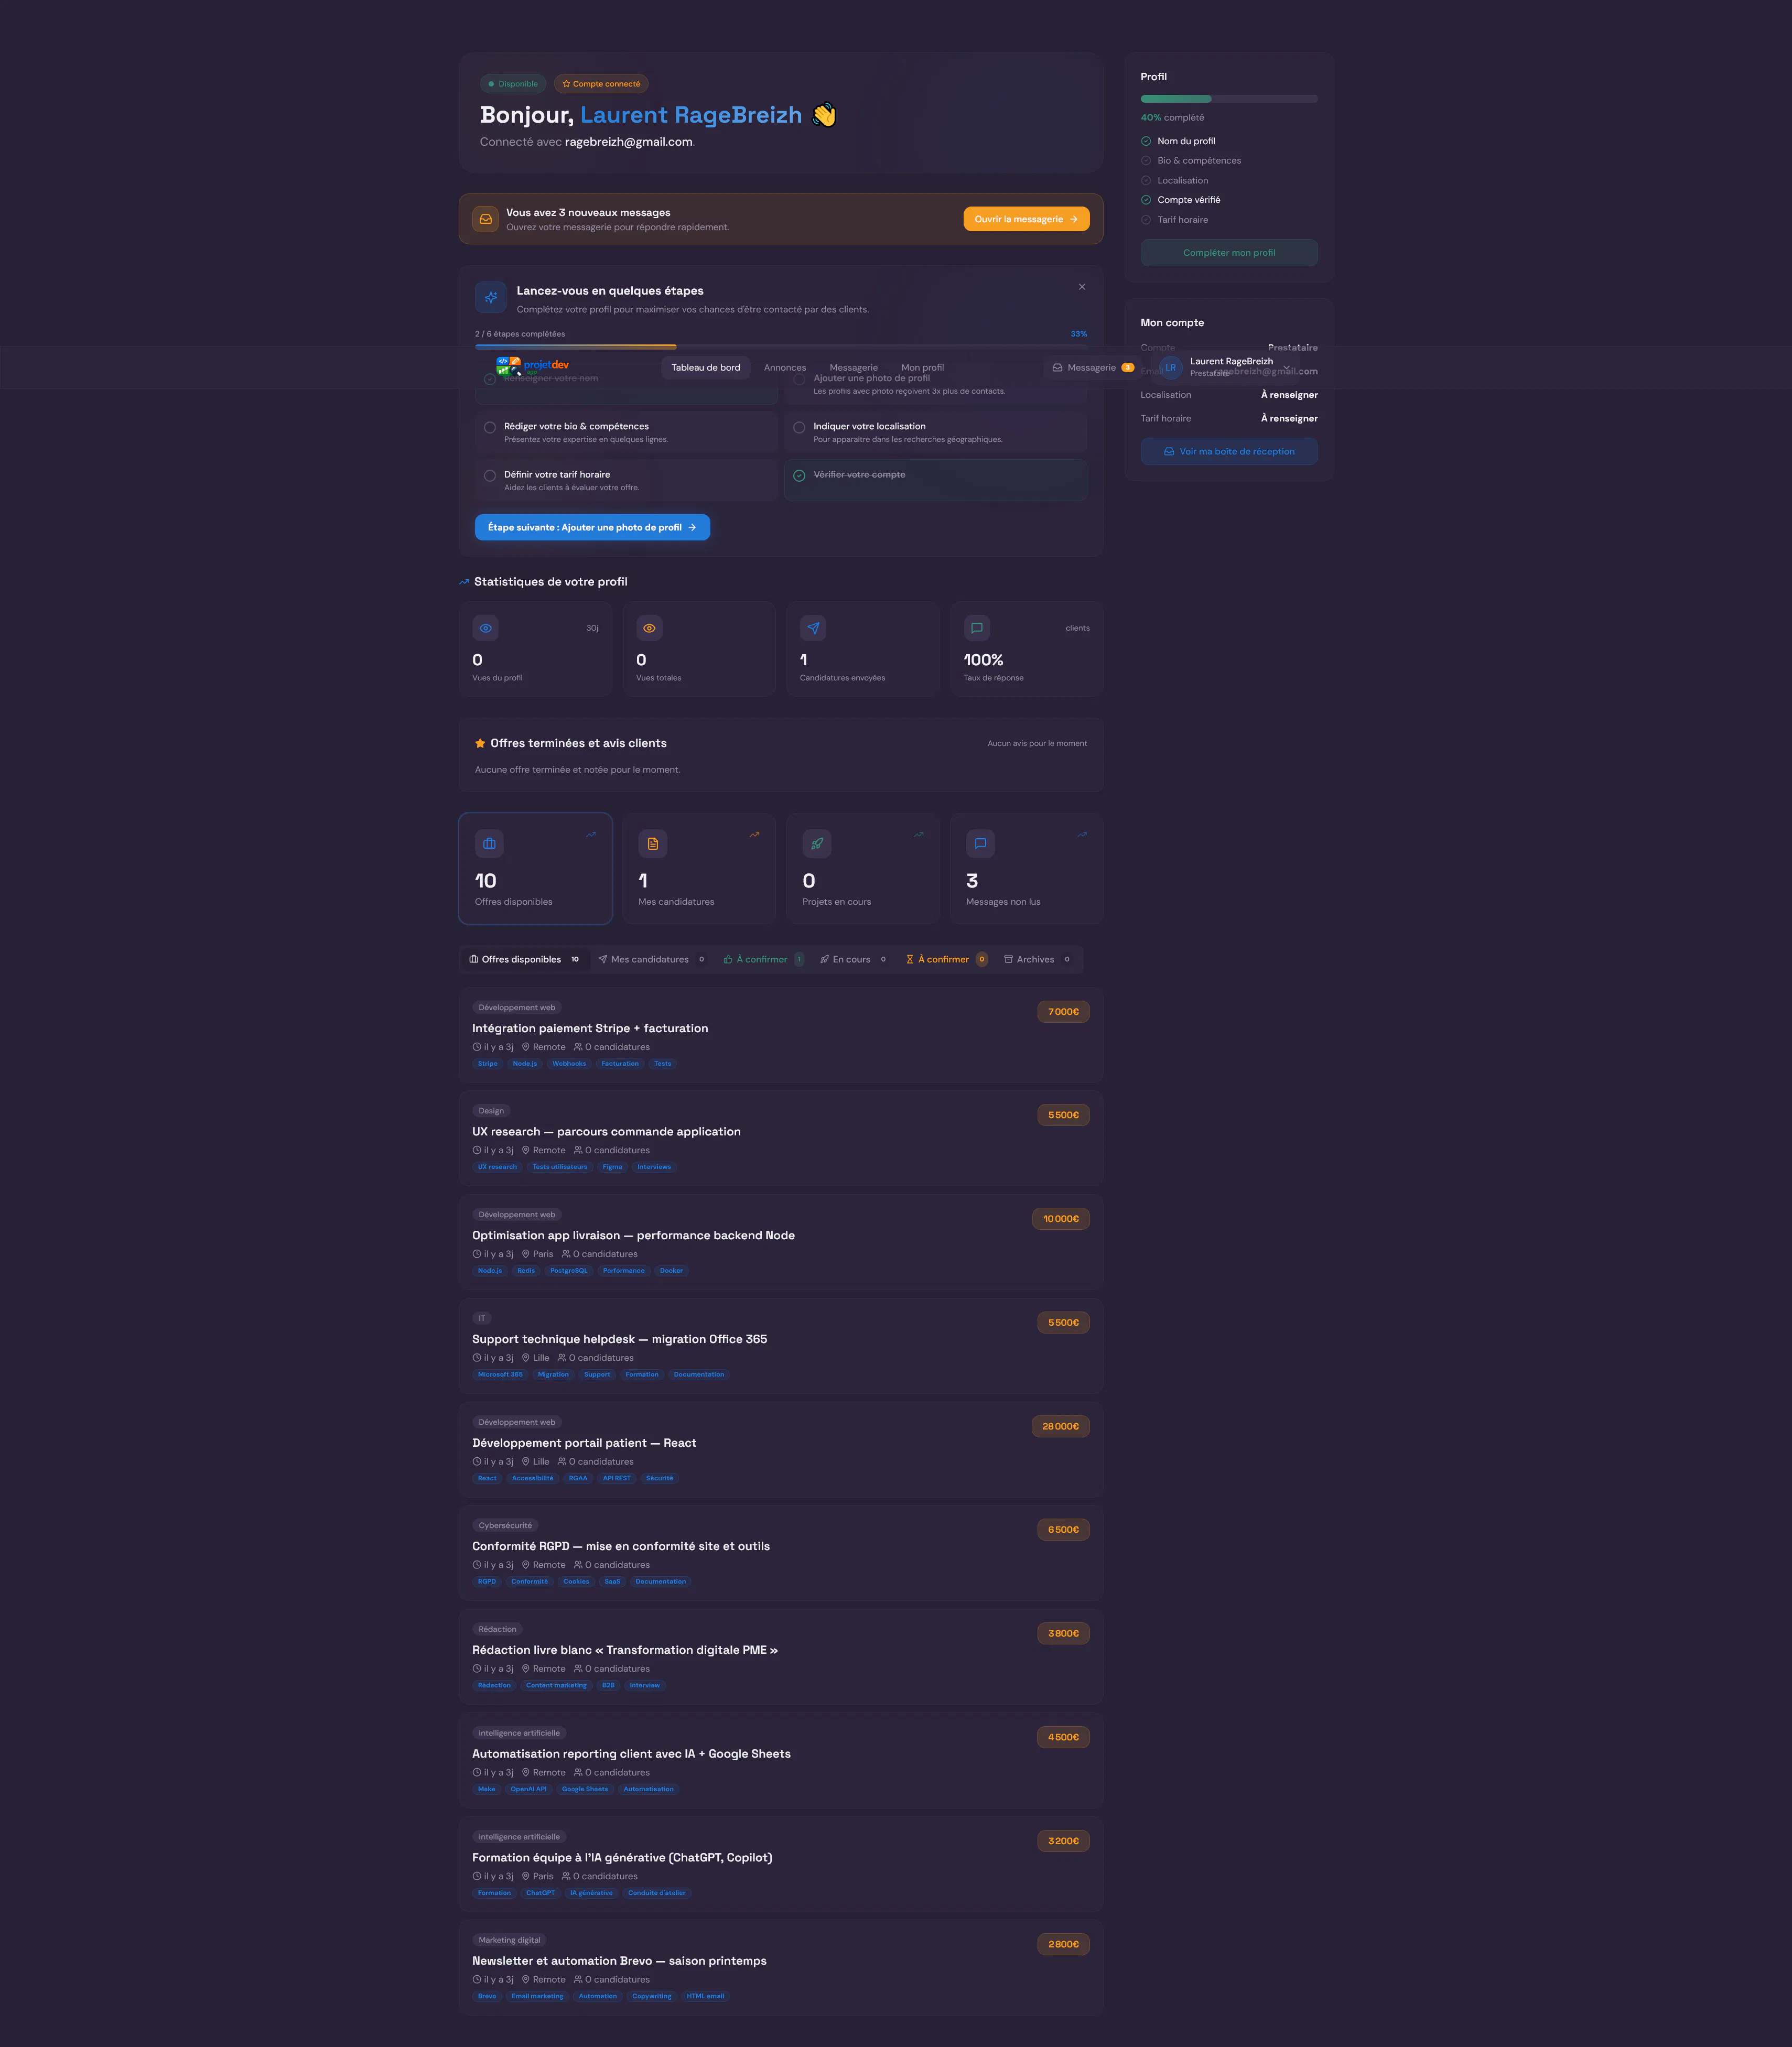Screen dimensions: 1792x2047
Task: Click the 33% onboarding steps progress bar
Action: tap(781, 346)
